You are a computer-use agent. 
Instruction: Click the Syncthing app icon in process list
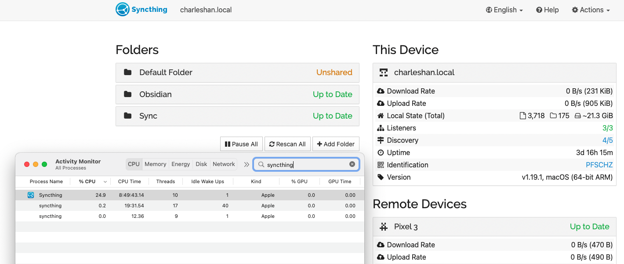(x=31, y=195)
